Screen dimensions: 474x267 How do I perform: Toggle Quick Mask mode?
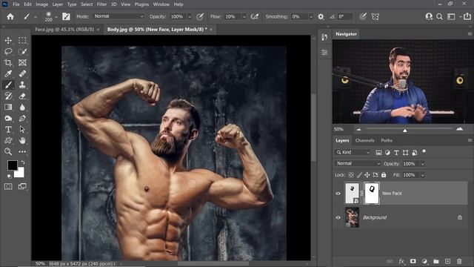(8, 186)
